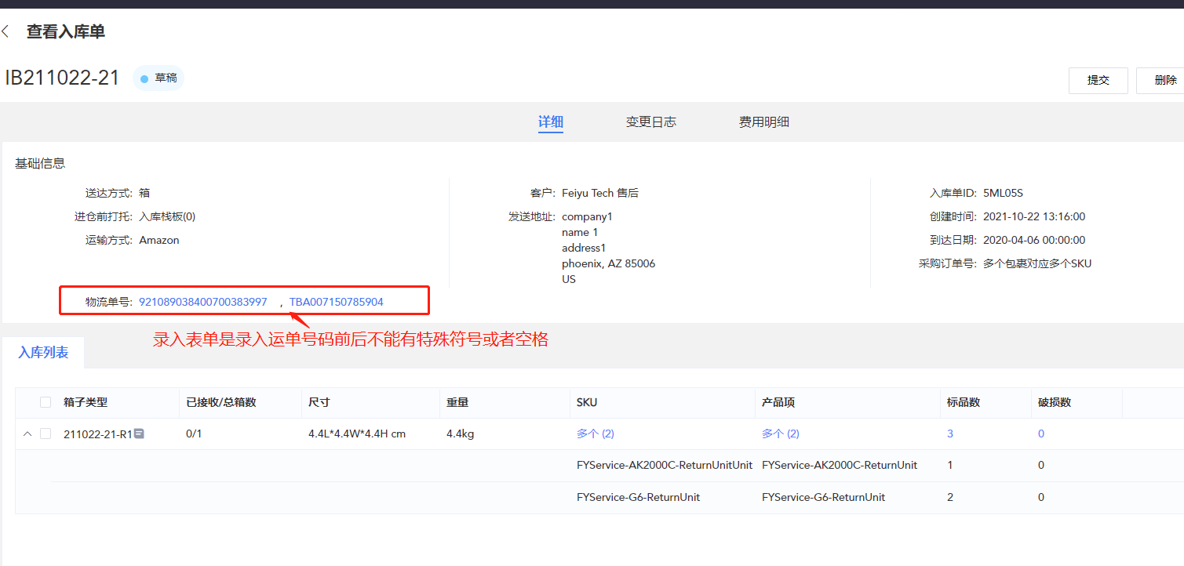Open tracking link TBA007150785904
1184x566 pixels.
tap(336, 302)
